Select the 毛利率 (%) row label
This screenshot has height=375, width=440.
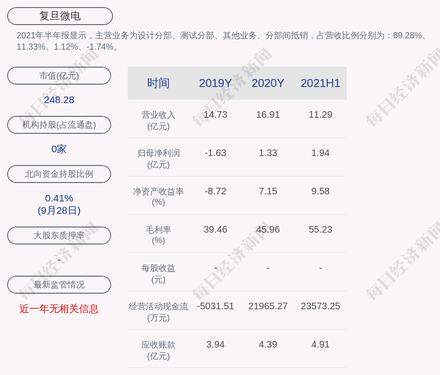[x=158, y=235]
